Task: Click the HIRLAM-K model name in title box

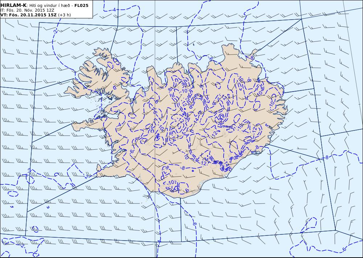Action: 13,5
